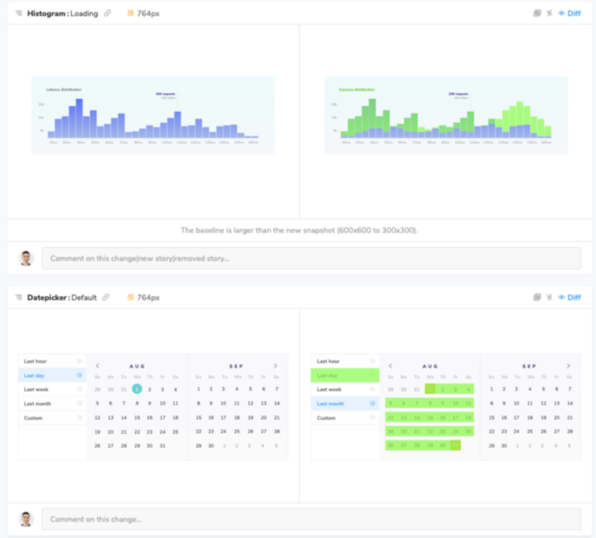596x538 pixels.
Task: Open the Histogram: Loading story title
Action: (62, 14)
